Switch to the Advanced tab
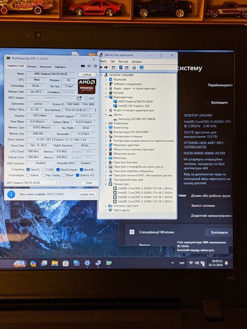Viewport: 247px width, 329px height. 45,67
